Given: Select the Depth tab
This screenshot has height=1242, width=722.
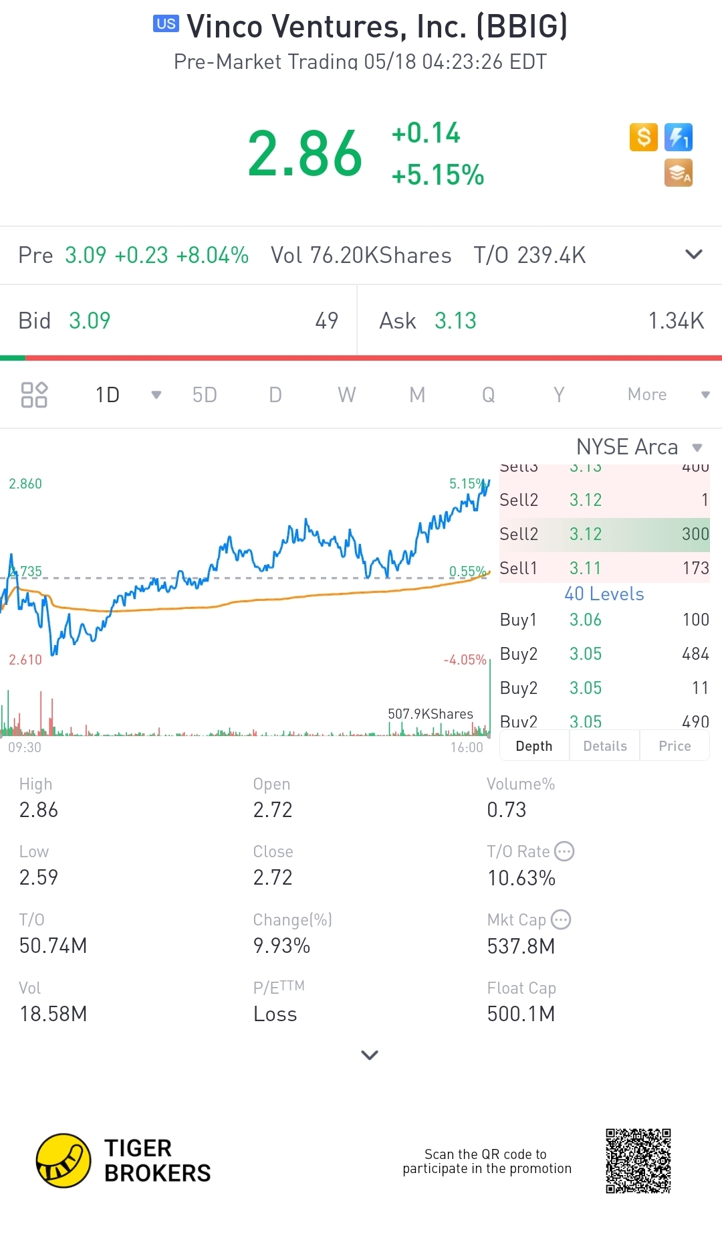Looking at the screenshot, I should click(x=534, y=746).
